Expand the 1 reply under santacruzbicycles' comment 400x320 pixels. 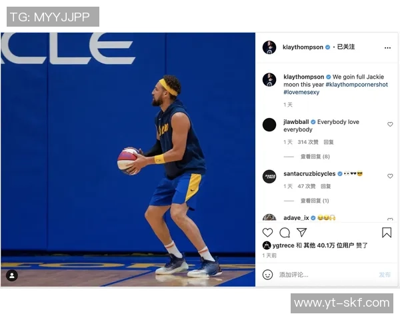(x=315, y=201)
